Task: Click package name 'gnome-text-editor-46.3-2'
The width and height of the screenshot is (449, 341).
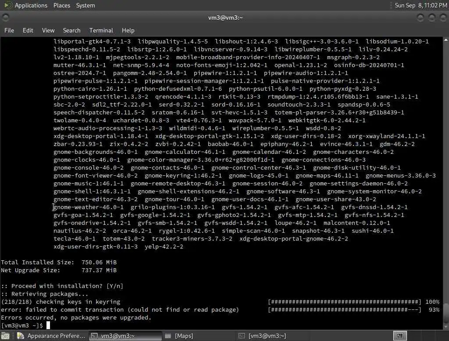Action: click(95, 199)
